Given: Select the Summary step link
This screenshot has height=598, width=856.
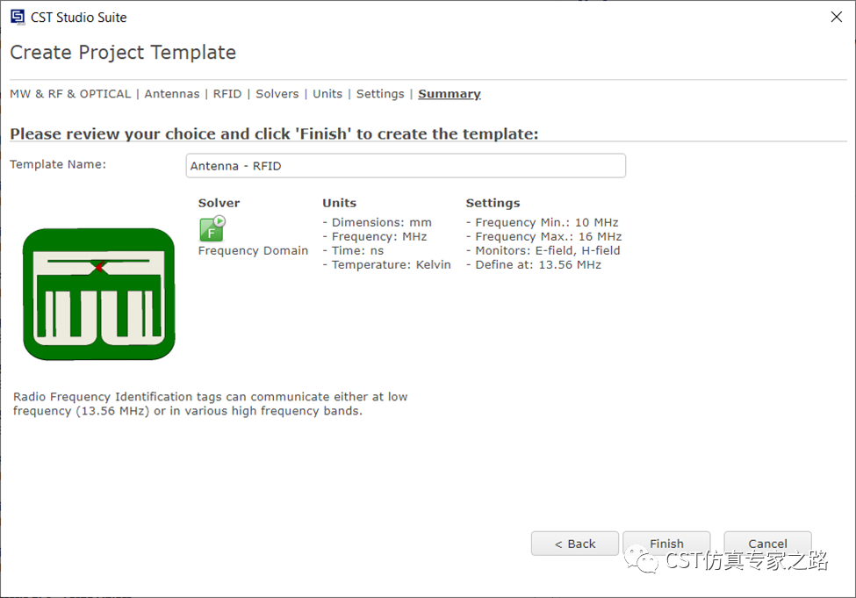Looking at the screenshot, I should (x=450, y=94).
